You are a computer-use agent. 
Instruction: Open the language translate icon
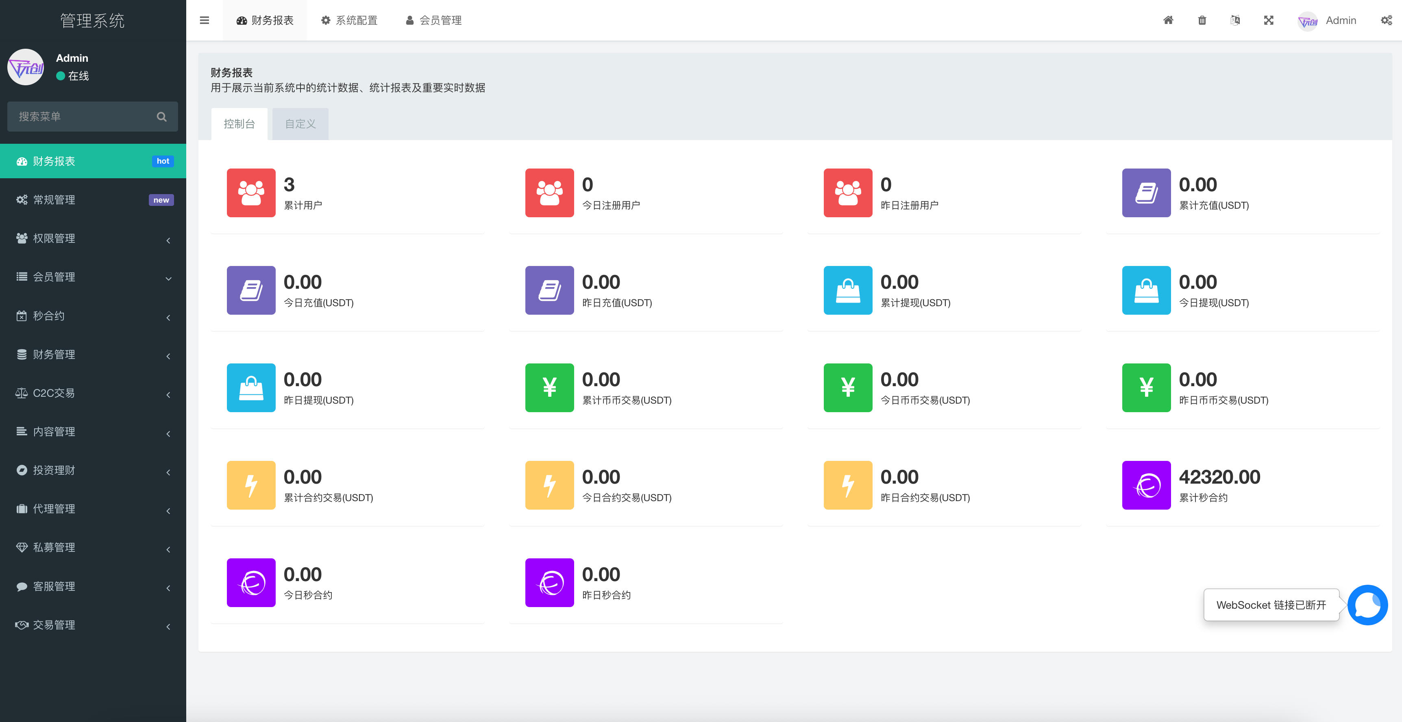coord(1235,20)
